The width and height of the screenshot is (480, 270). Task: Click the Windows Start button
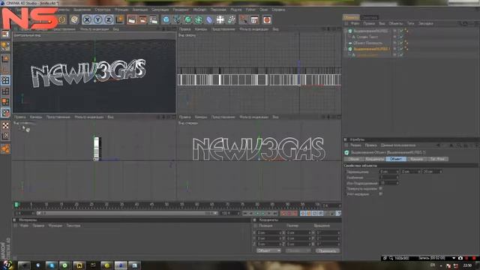point(7,265)
